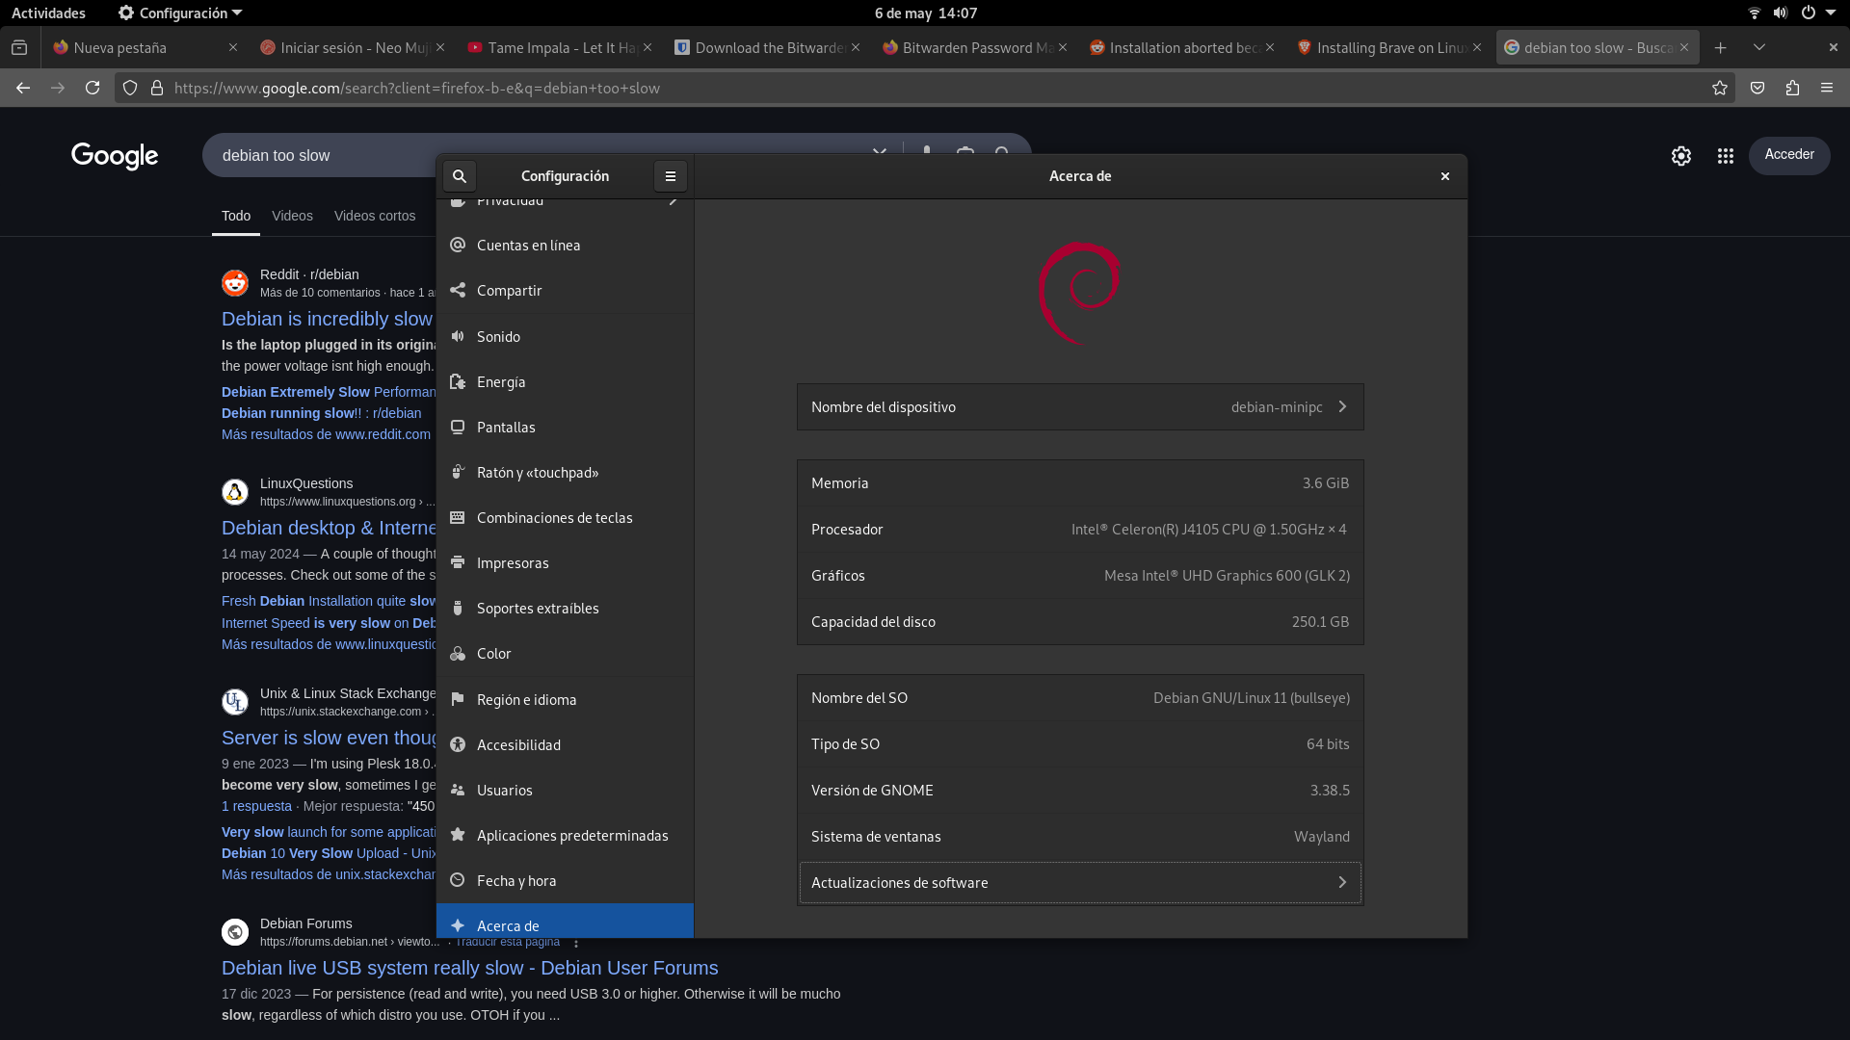
Task: Open the search icon in Configuración sidebar
Action: click(460, 176)
